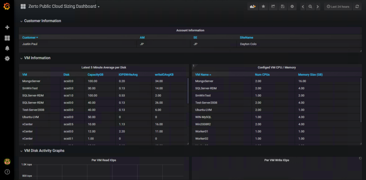Open the Account Information panel title menu
Viewport: 366px width, 180px height.
(190, 30)
